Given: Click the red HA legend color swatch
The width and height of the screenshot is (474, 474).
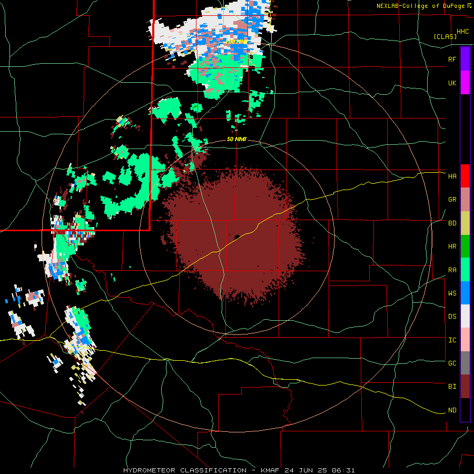Looking at the screenshot, I should [x=465, y=176].
